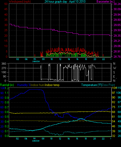121x147 pixels.
Task: Select the 270 wind direction scale value
Action: pos(4,68)
